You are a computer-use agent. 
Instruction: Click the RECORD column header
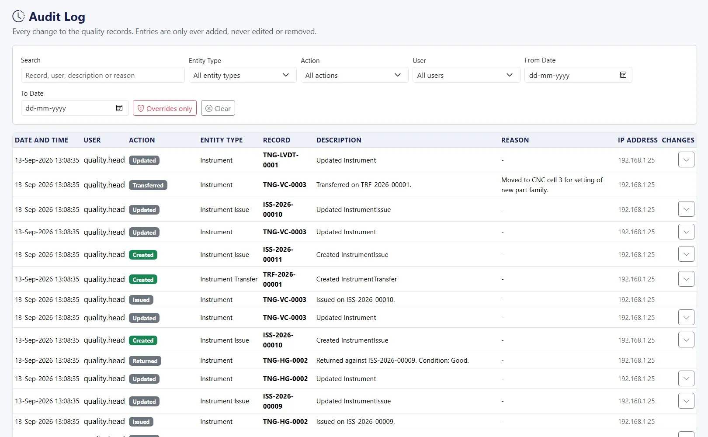pos(277,140)
